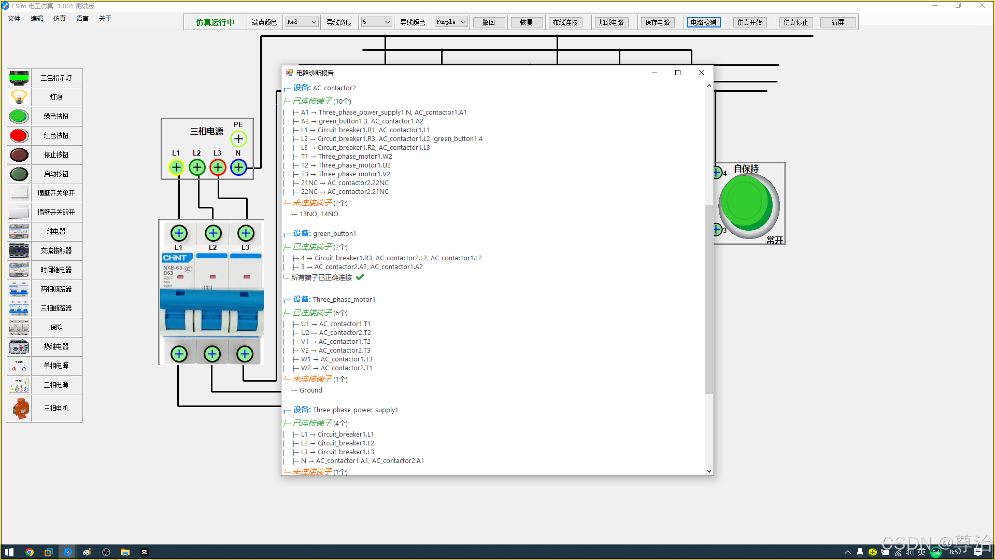995x560 pixels.
Task: Select the red button component icon
Action: [19, 135]
